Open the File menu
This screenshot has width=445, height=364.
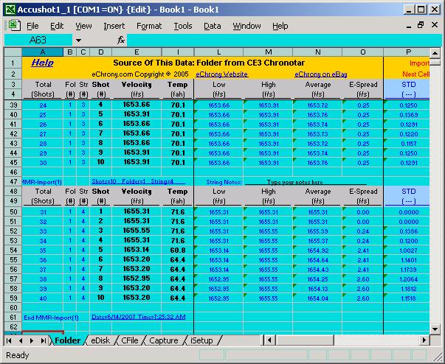coord(32,26)
